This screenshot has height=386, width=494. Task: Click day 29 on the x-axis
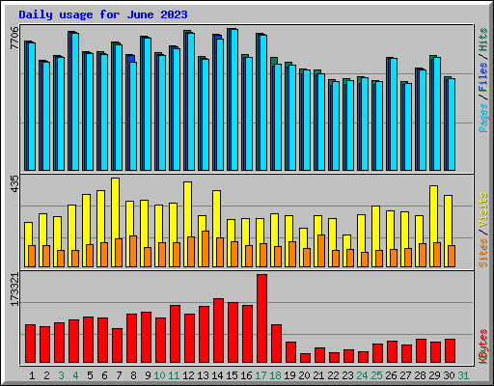pyautogui.click(x=434, y=375)
